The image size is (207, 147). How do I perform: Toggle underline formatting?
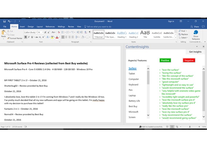[x=32, y=37]
